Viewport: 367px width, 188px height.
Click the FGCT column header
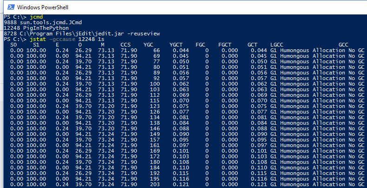point(225,45)
